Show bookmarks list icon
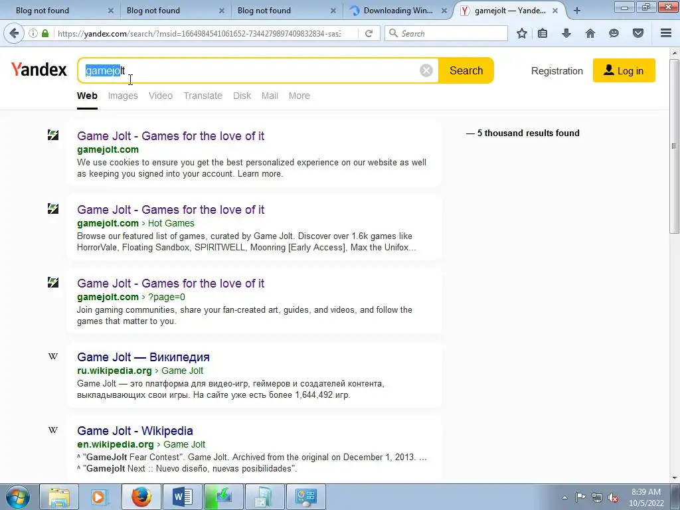Screen dimensions: 680x510 [x=543, y=33]
